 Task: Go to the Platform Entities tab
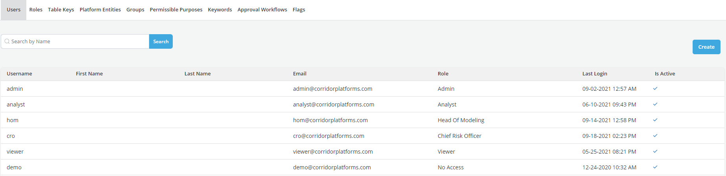coord(100,9)
